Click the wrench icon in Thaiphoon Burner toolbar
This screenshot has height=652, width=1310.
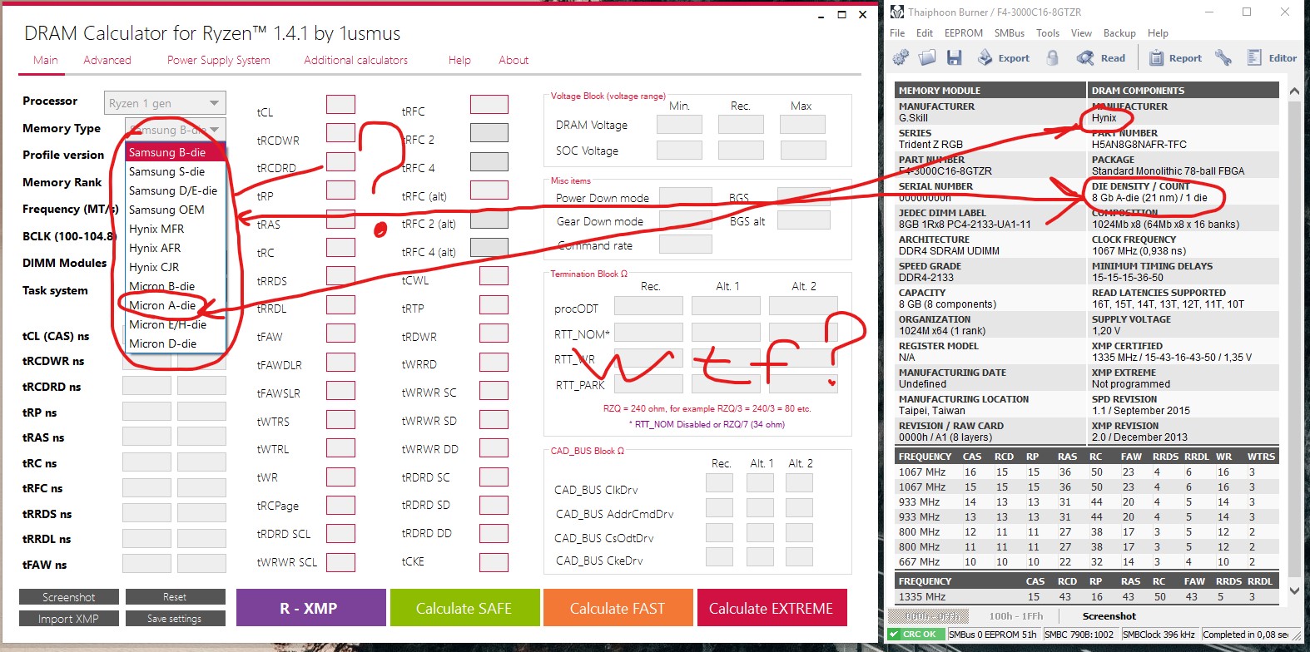click(1223, 57)
